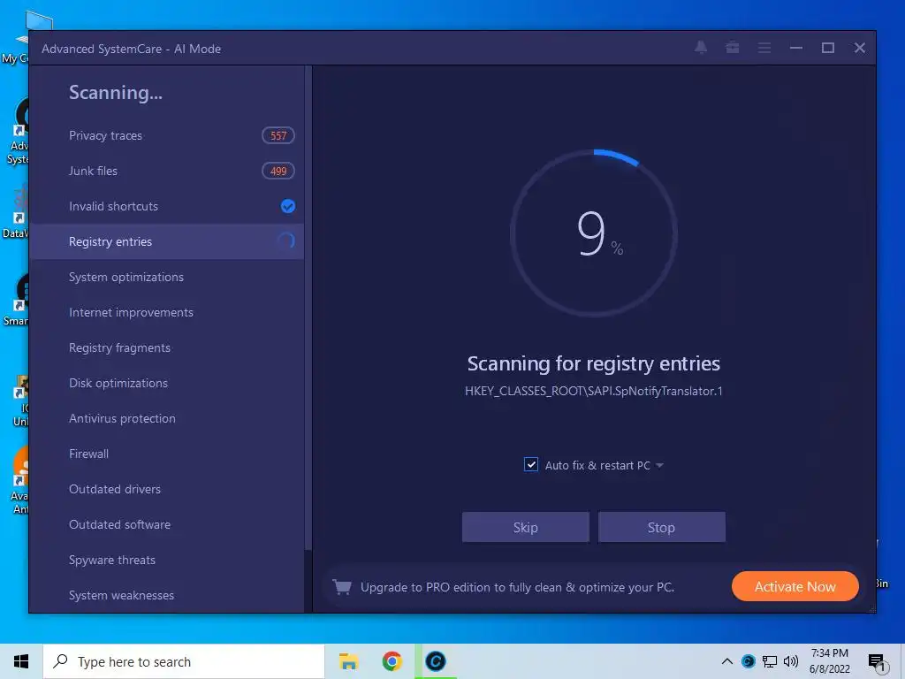Open the toolbox briefcase icon

pyautogui.click(x=733, y=48)
